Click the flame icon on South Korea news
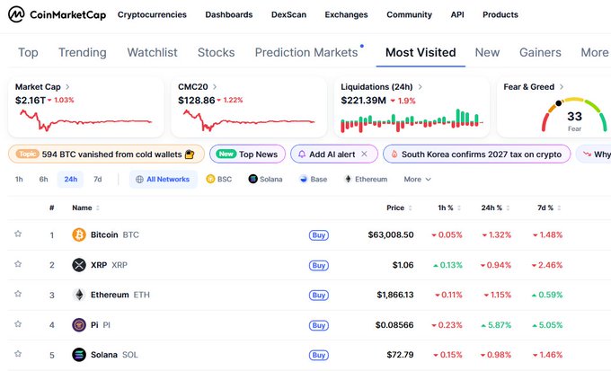Viewport: 611px width, 371px height. 394,155
